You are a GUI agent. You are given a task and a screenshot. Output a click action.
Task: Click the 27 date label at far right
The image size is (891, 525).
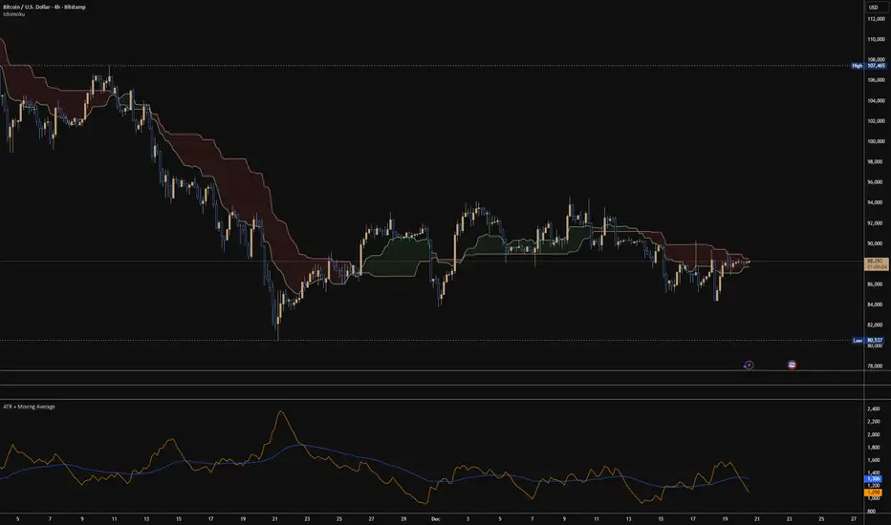854,518
